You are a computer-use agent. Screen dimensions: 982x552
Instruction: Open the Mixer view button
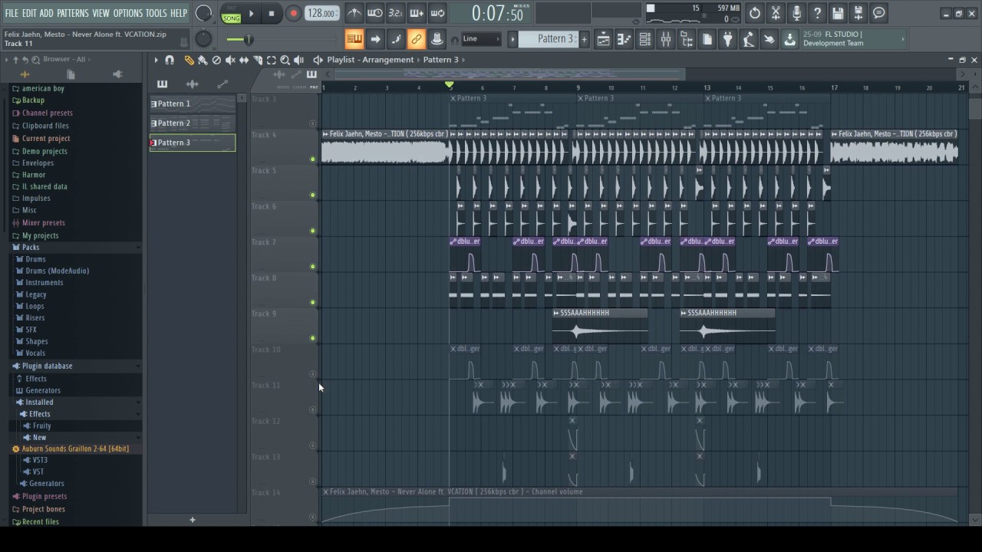[x=666, y=39]
